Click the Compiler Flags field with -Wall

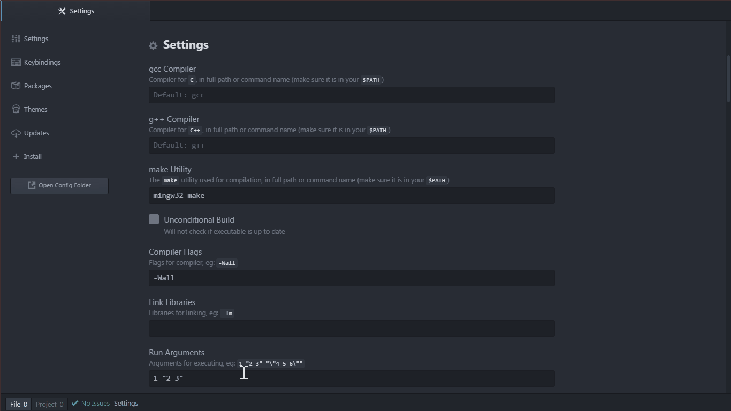coord(352,278)
